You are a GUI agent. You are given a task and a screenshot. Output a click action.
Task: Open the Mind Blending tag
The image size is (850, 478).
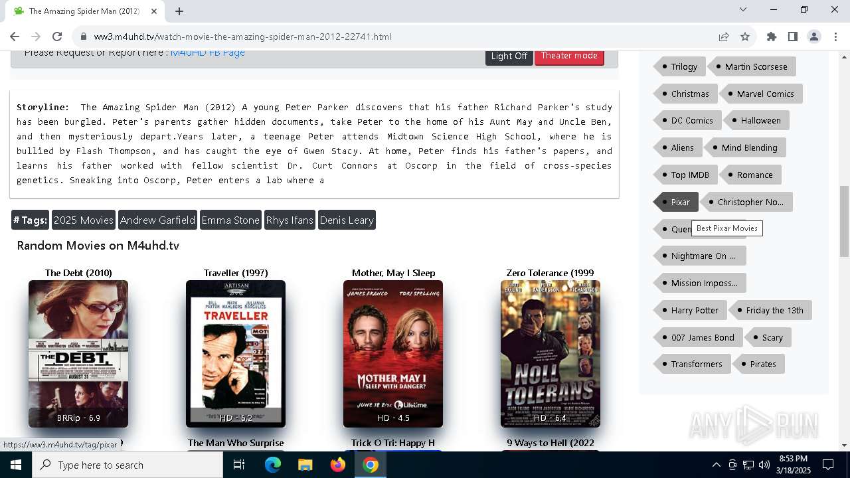(x=745, y=147)
